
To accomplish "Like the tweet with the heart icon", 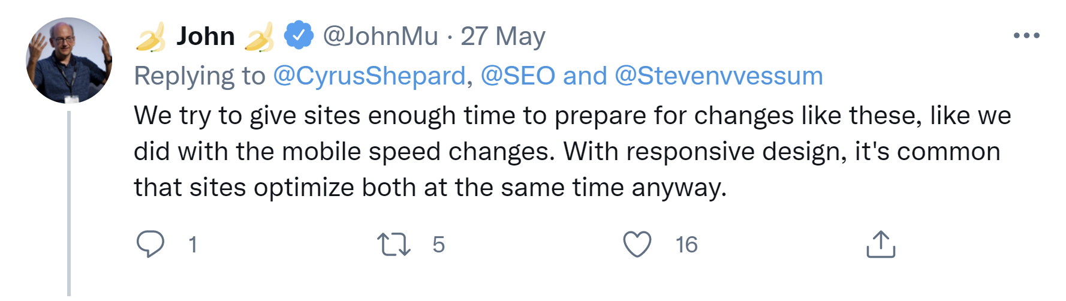I will pyautogui.click(x=637, y=245).
